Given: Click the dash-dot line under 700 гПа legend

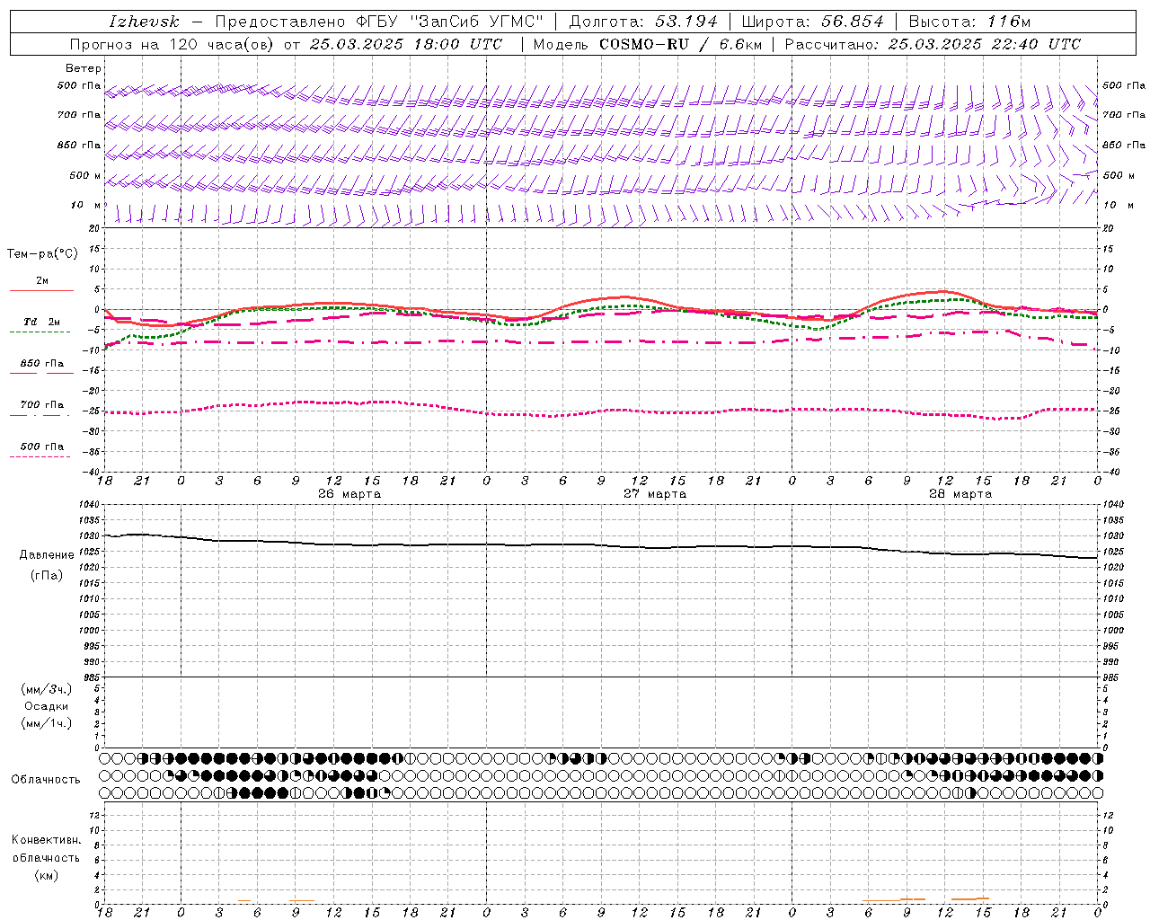Looking at the screenshot, I should click(40, 415).
